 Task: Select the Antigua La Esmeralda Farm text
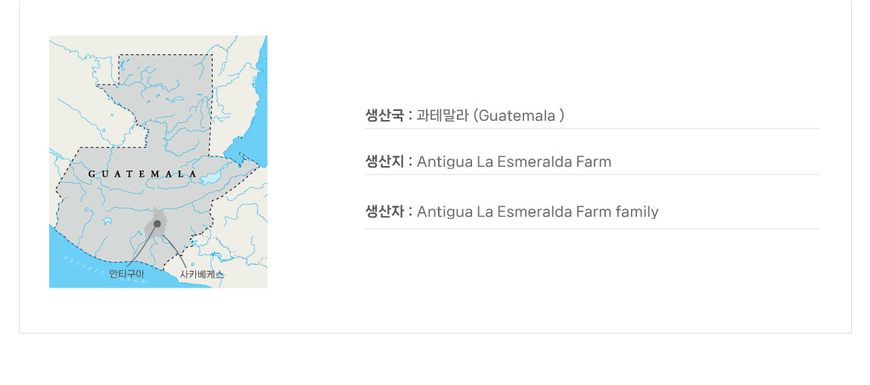pos(514,162)
